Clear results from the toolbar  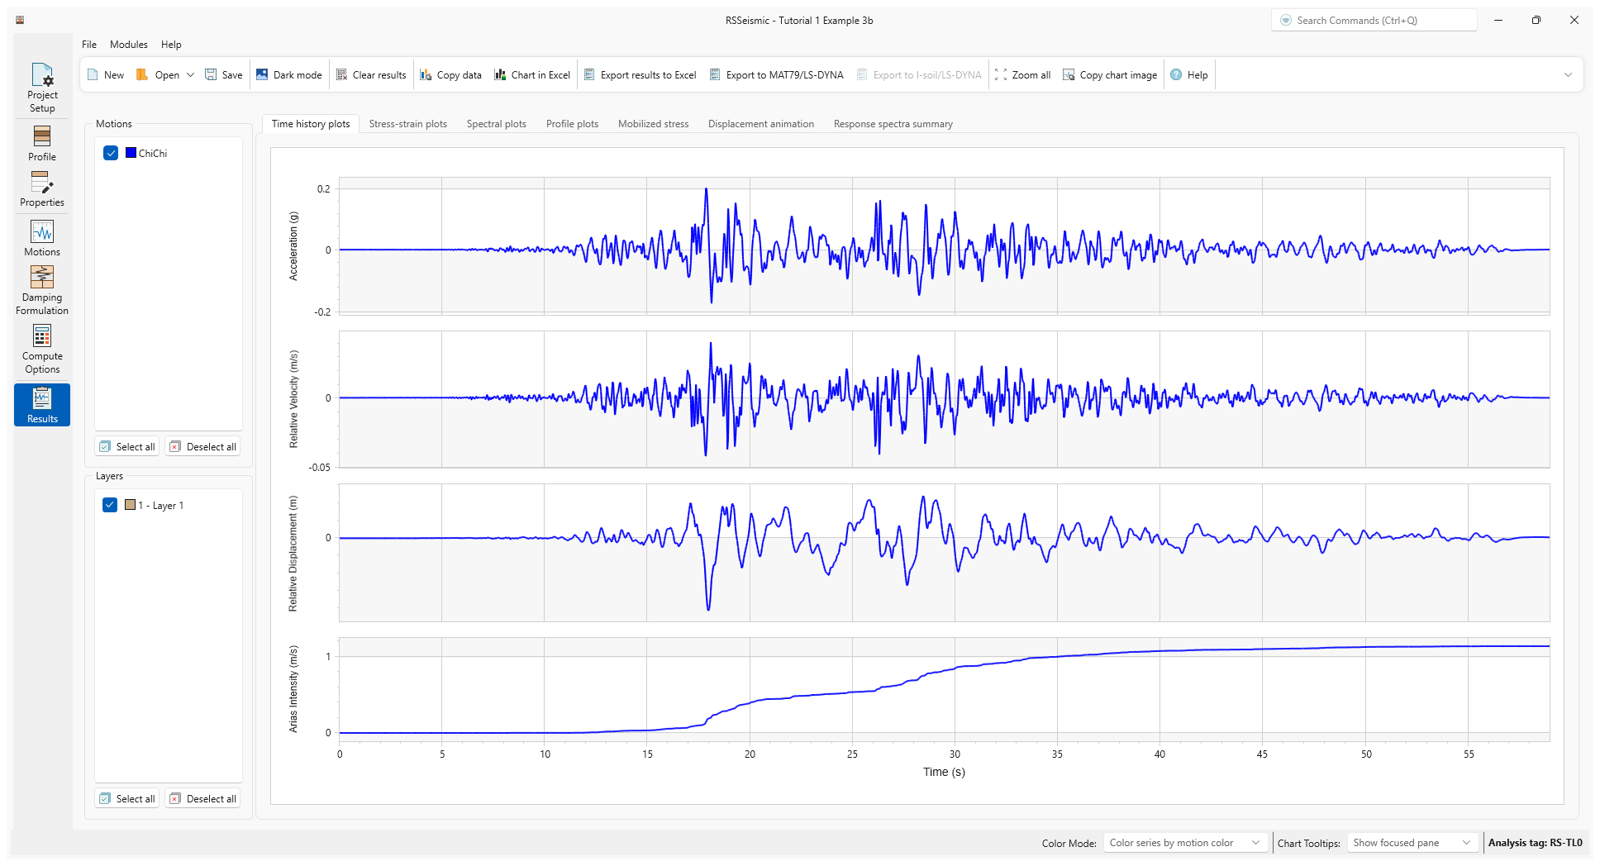tap(371, 75)
